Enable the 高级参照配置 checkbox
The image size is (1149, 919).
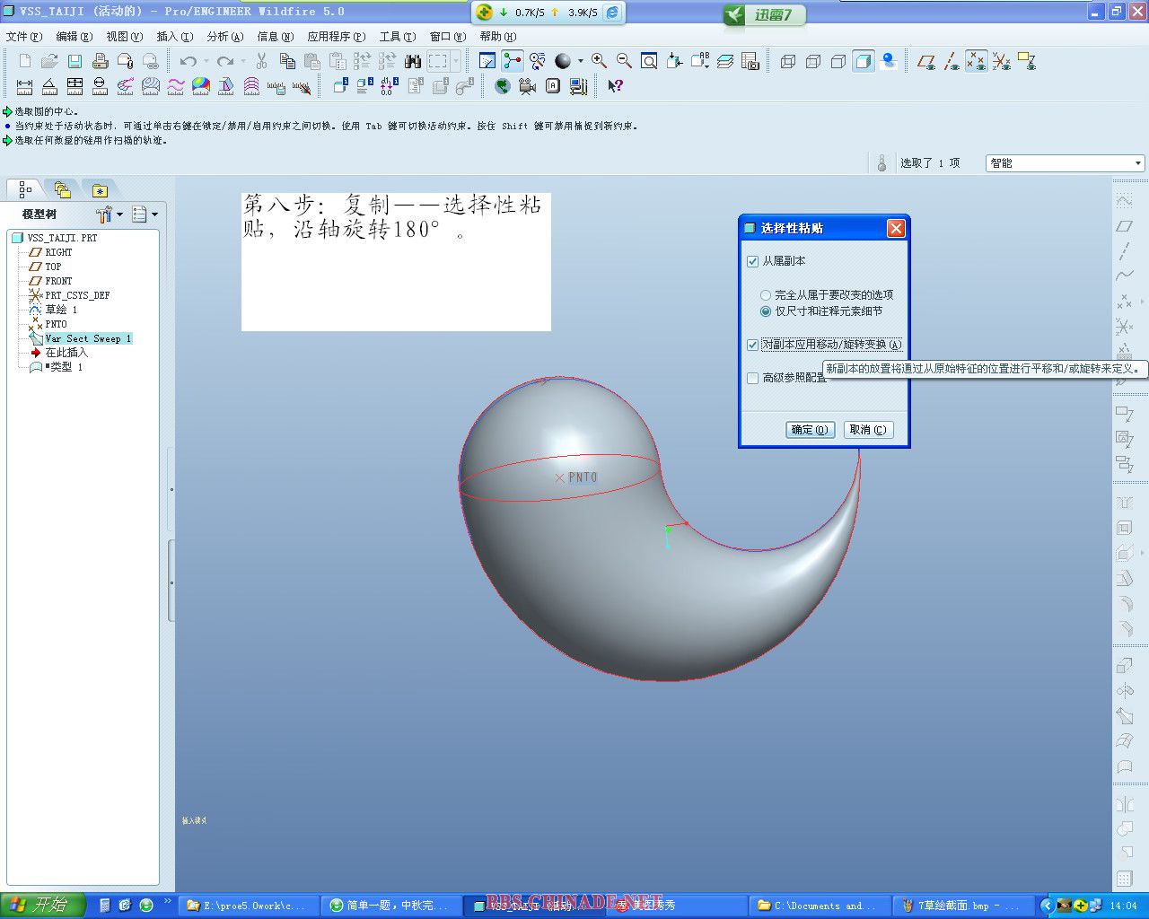click(753, 378)
